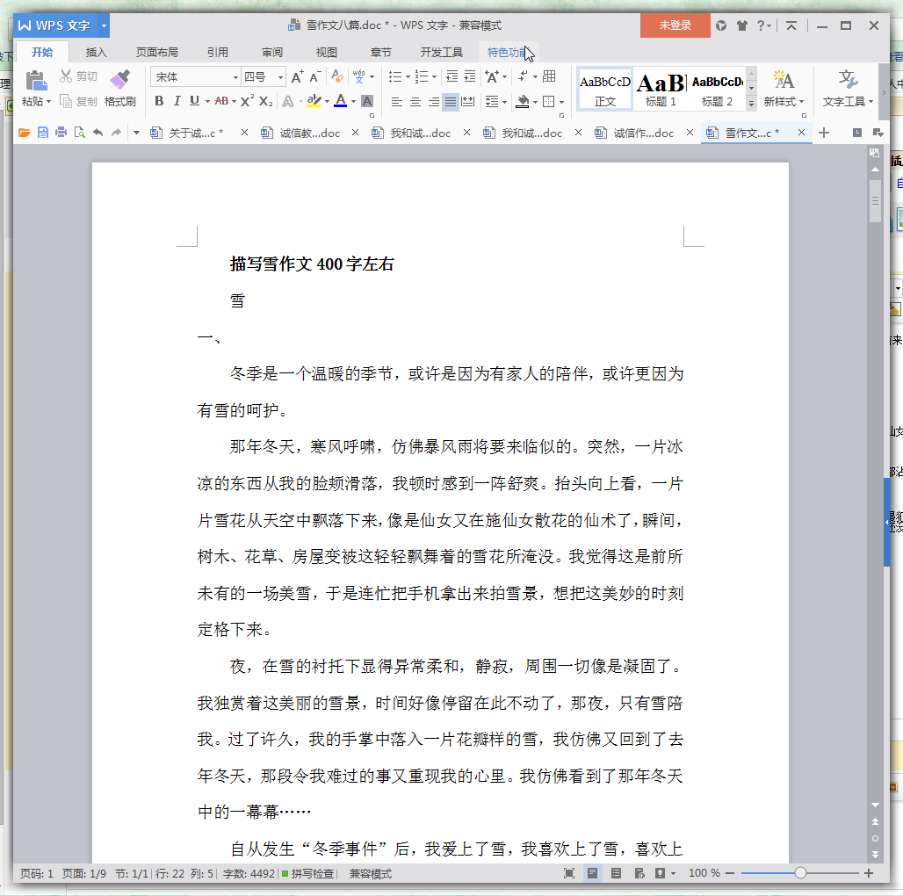Click the Paste clipboard icon
Viewport: 903px width, 896px height.
(36, 81)
